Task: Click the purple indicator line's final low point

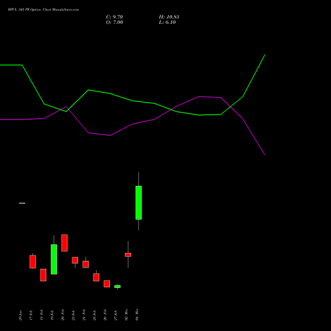Action: point(265,155)
